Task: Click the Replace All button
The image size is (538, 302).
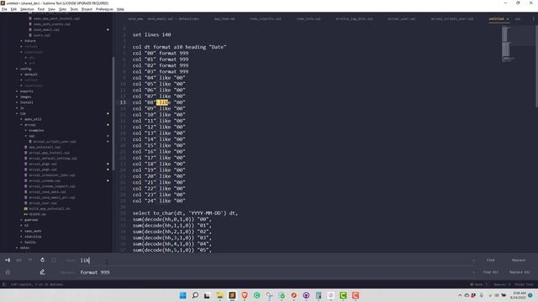Action: [520, 272]
